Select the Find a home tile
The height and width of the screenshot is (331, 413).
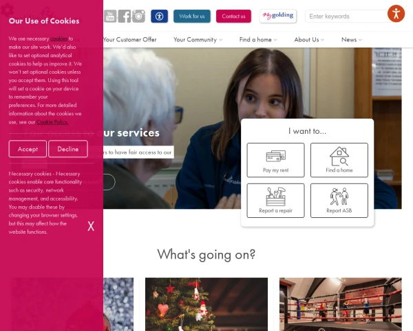(x=339, y=160)
